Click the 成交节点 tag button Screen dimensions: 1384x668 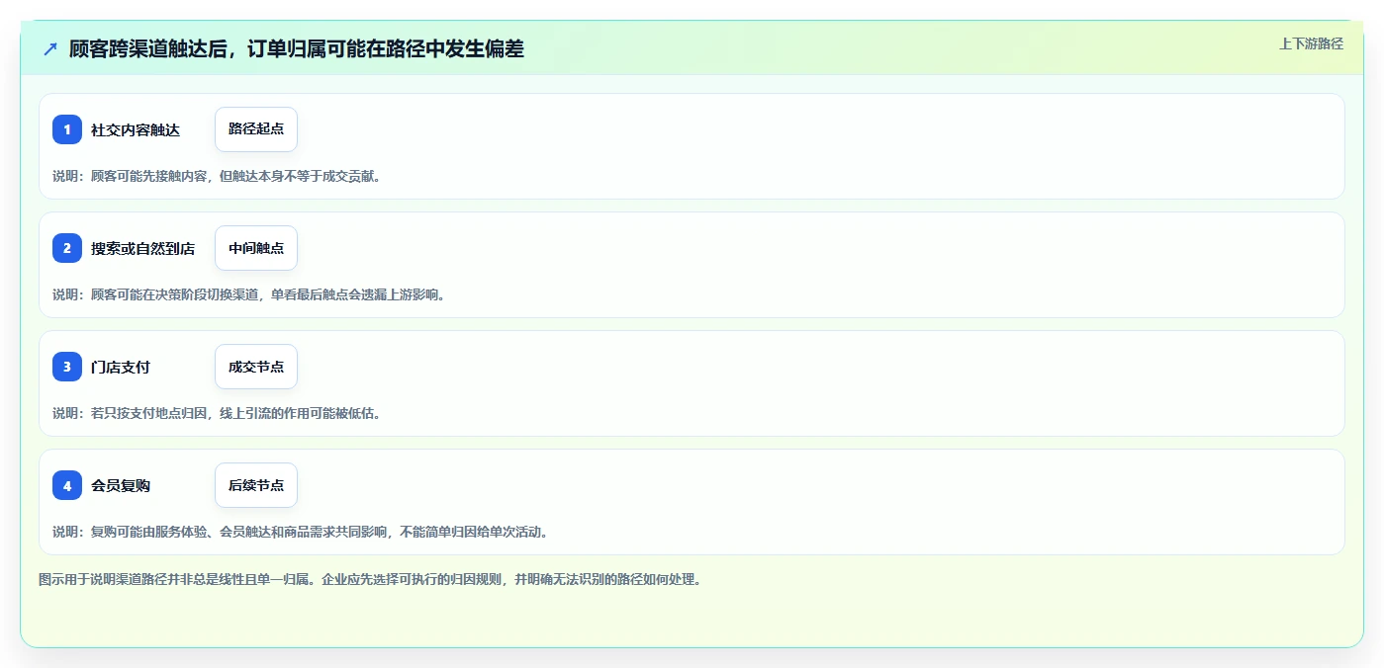[256, 367]
